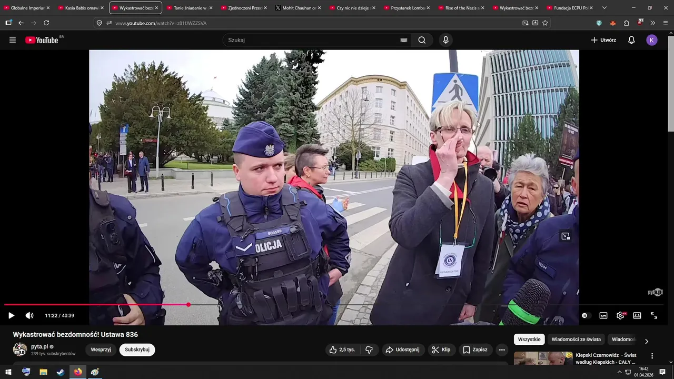Start voice search with the microphone icon

[x=445, y=40]
